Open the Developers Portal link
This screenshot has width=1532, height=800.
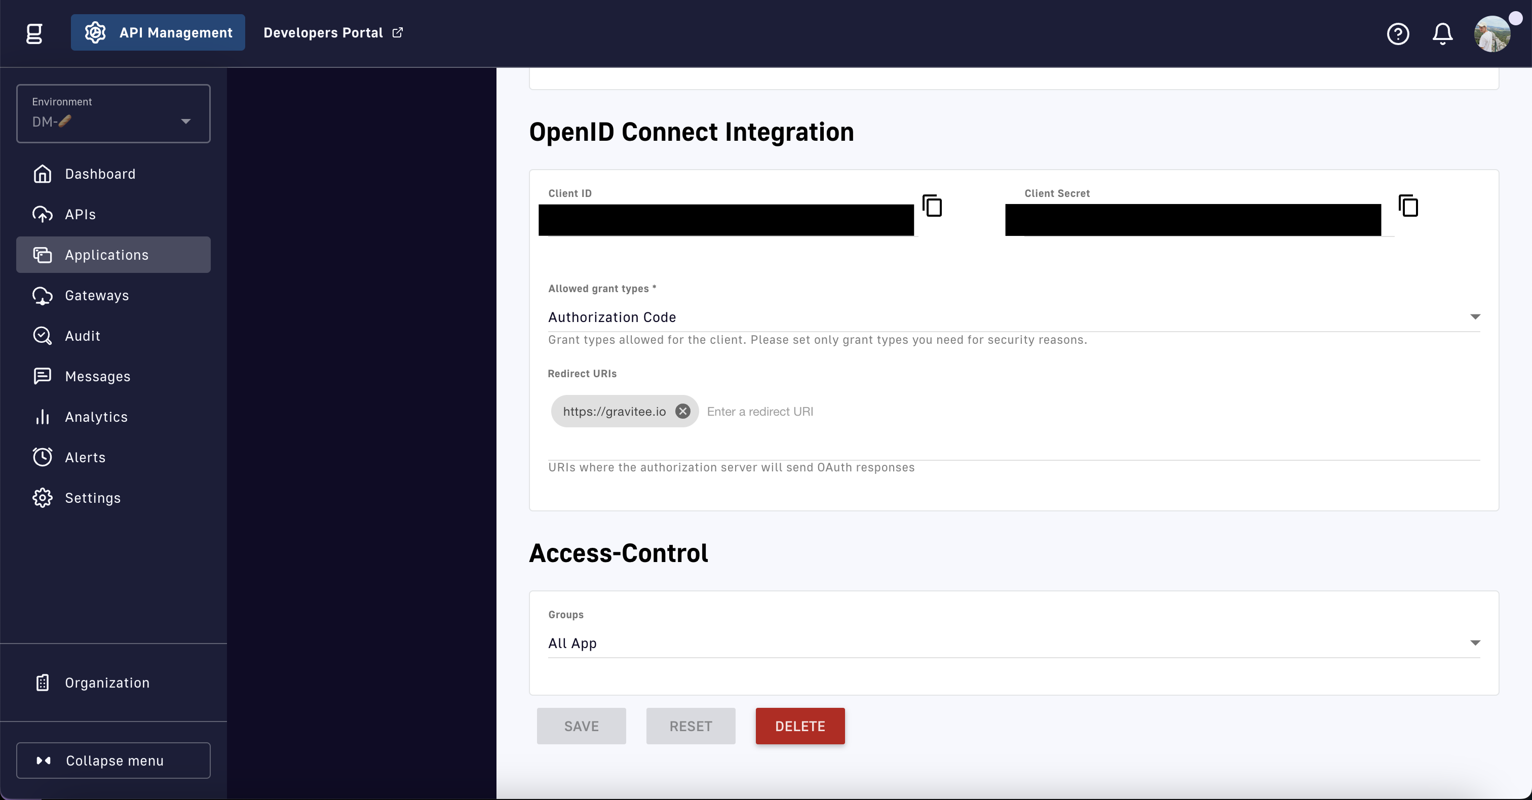click(x=333, y=33)
